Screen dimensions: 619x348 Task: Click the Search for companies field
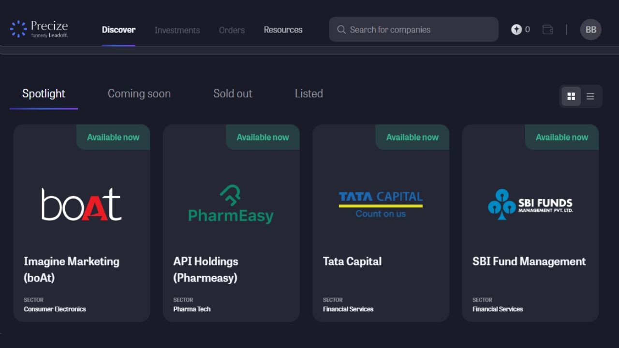[x=413, y=29]
